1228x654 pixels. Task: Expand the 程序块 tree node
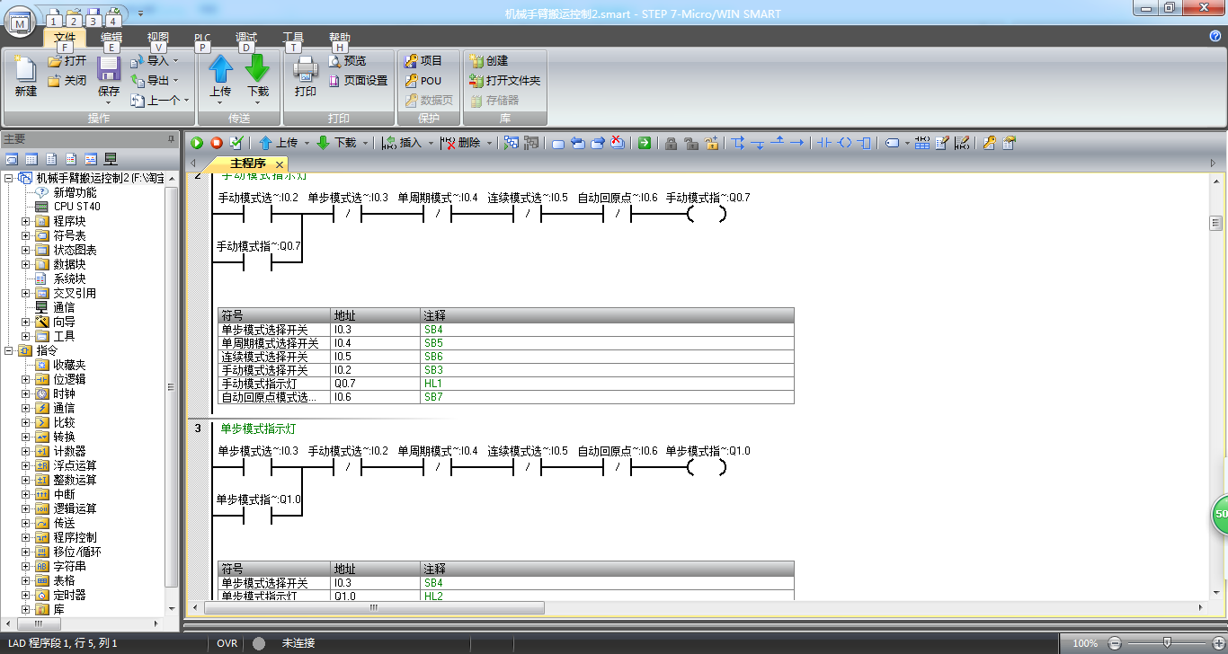tap(26, 221)
